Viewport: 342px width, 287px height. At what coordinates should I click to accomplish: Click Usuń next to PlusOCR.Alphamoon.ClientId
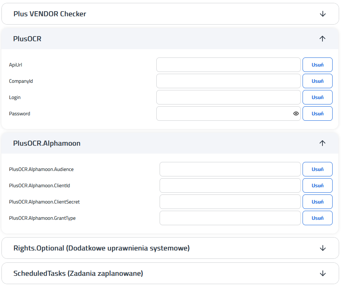(317, 185)
